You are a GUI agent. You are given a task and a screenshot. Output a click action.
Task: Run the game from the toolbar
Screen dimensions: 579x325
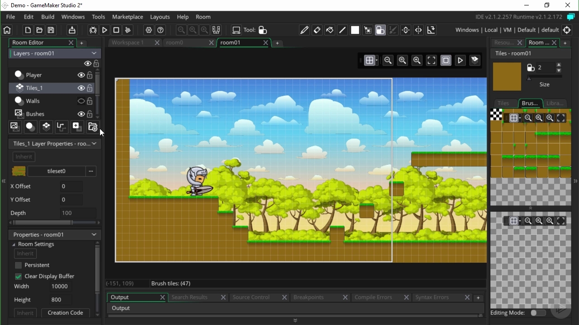[x=104, y=30]
